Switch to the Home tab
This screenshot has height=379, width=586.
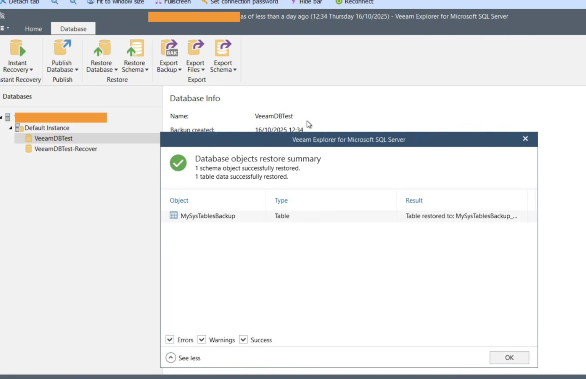click(33, 29)
